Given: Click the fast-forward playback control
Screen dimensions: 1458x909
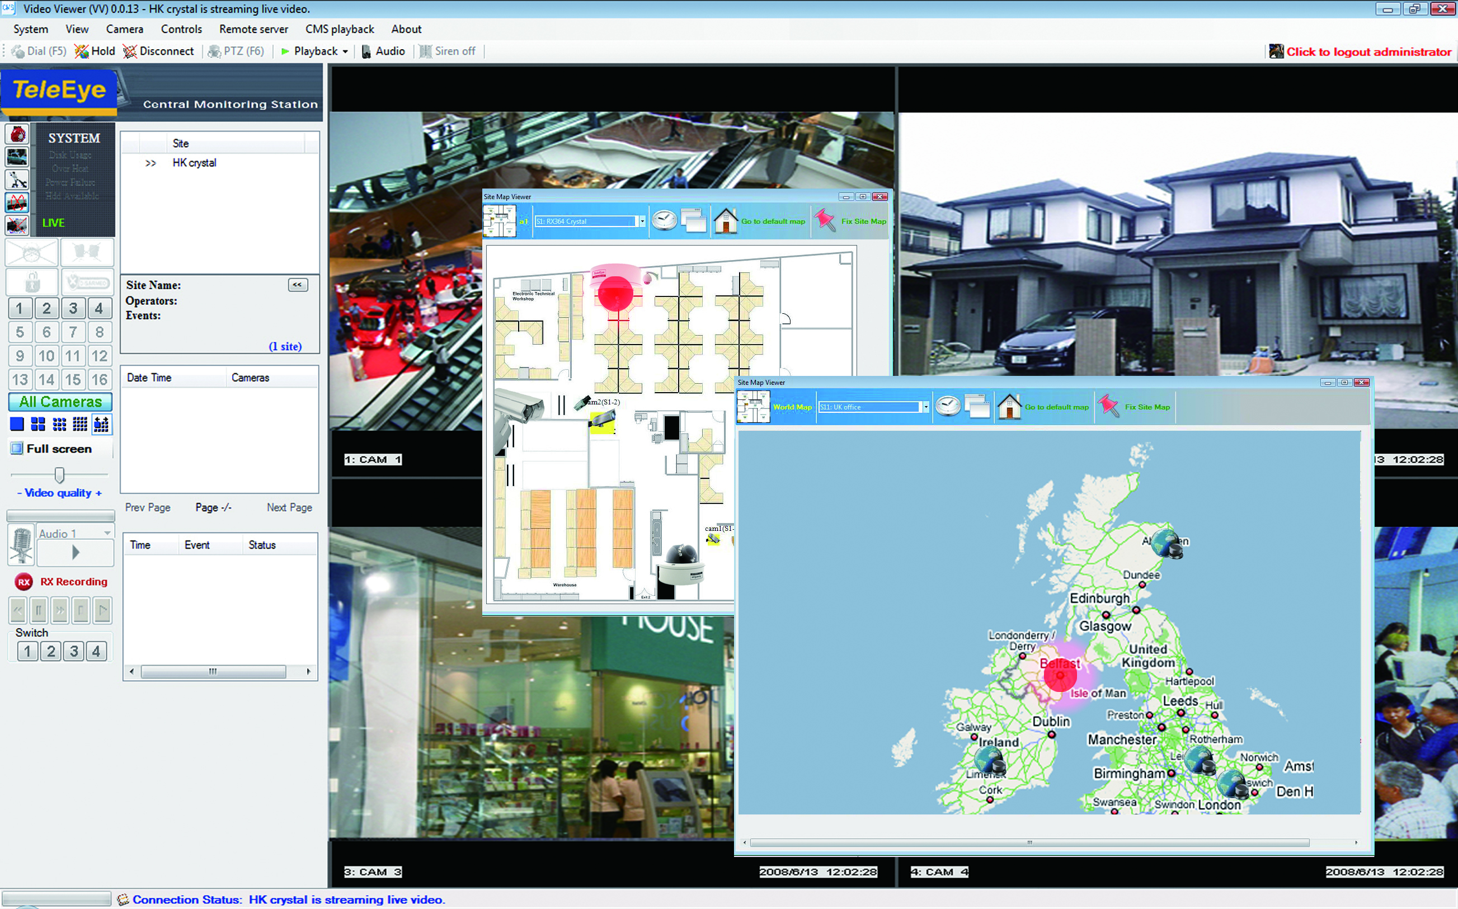Looking at the screenshot, I should tap(60, 610).
